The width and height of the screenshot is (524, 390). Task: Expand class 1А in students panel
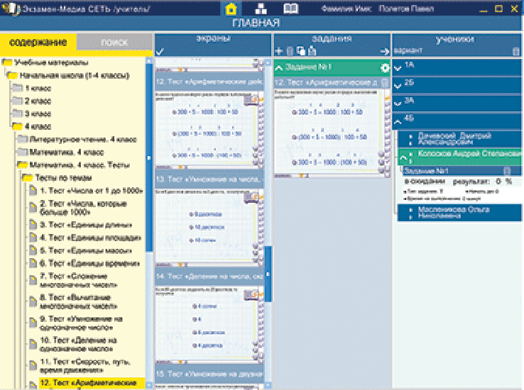pos(398,68)
